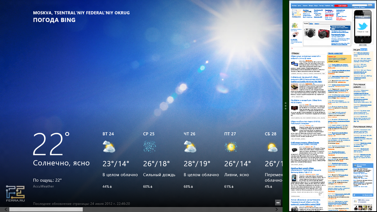Click the heavy rain icon for СР 25
The width and height of the screenshot is (377, 212).
click(149, 147)
